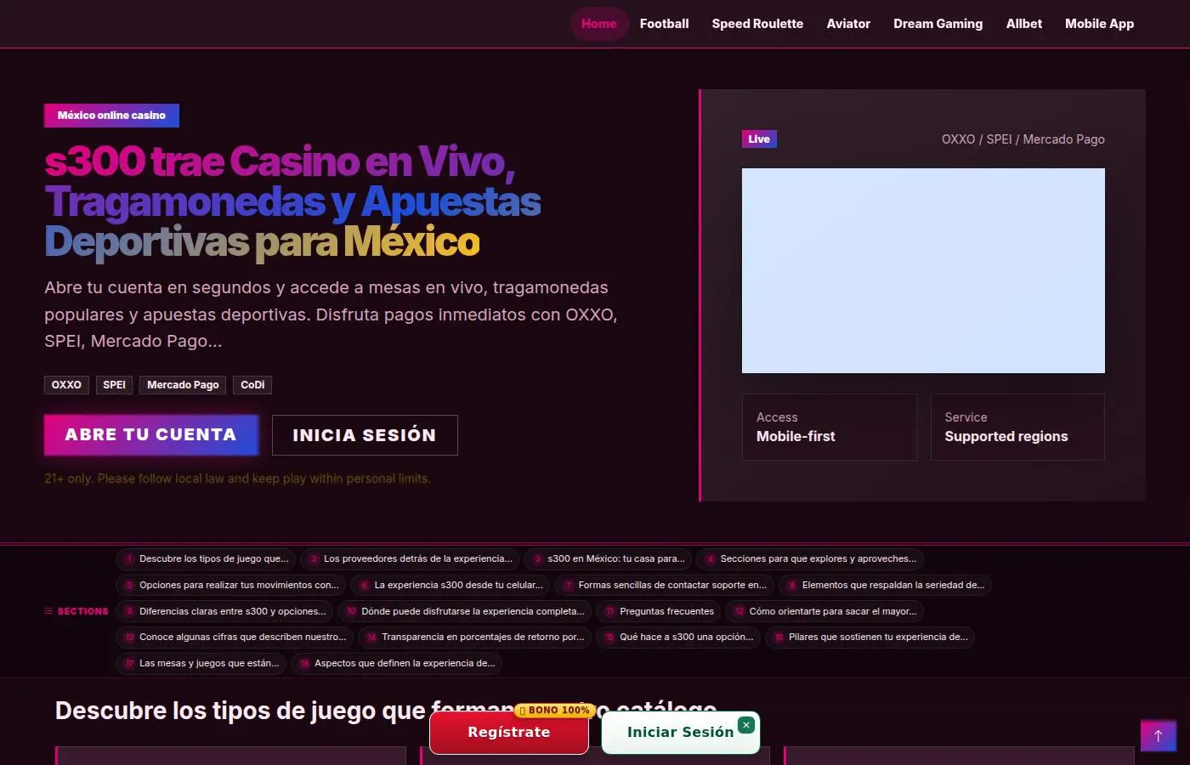Click the México online casino badge
The height and width of the screenshot is (765, 1190).
click(x=111, y=116)
